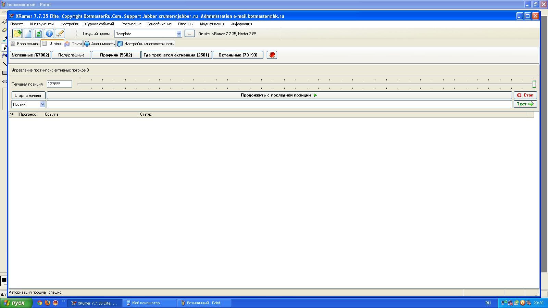Open the Постинг mode dropdown
The width and height of the screenshot is (548, 308).
[42, 104]
